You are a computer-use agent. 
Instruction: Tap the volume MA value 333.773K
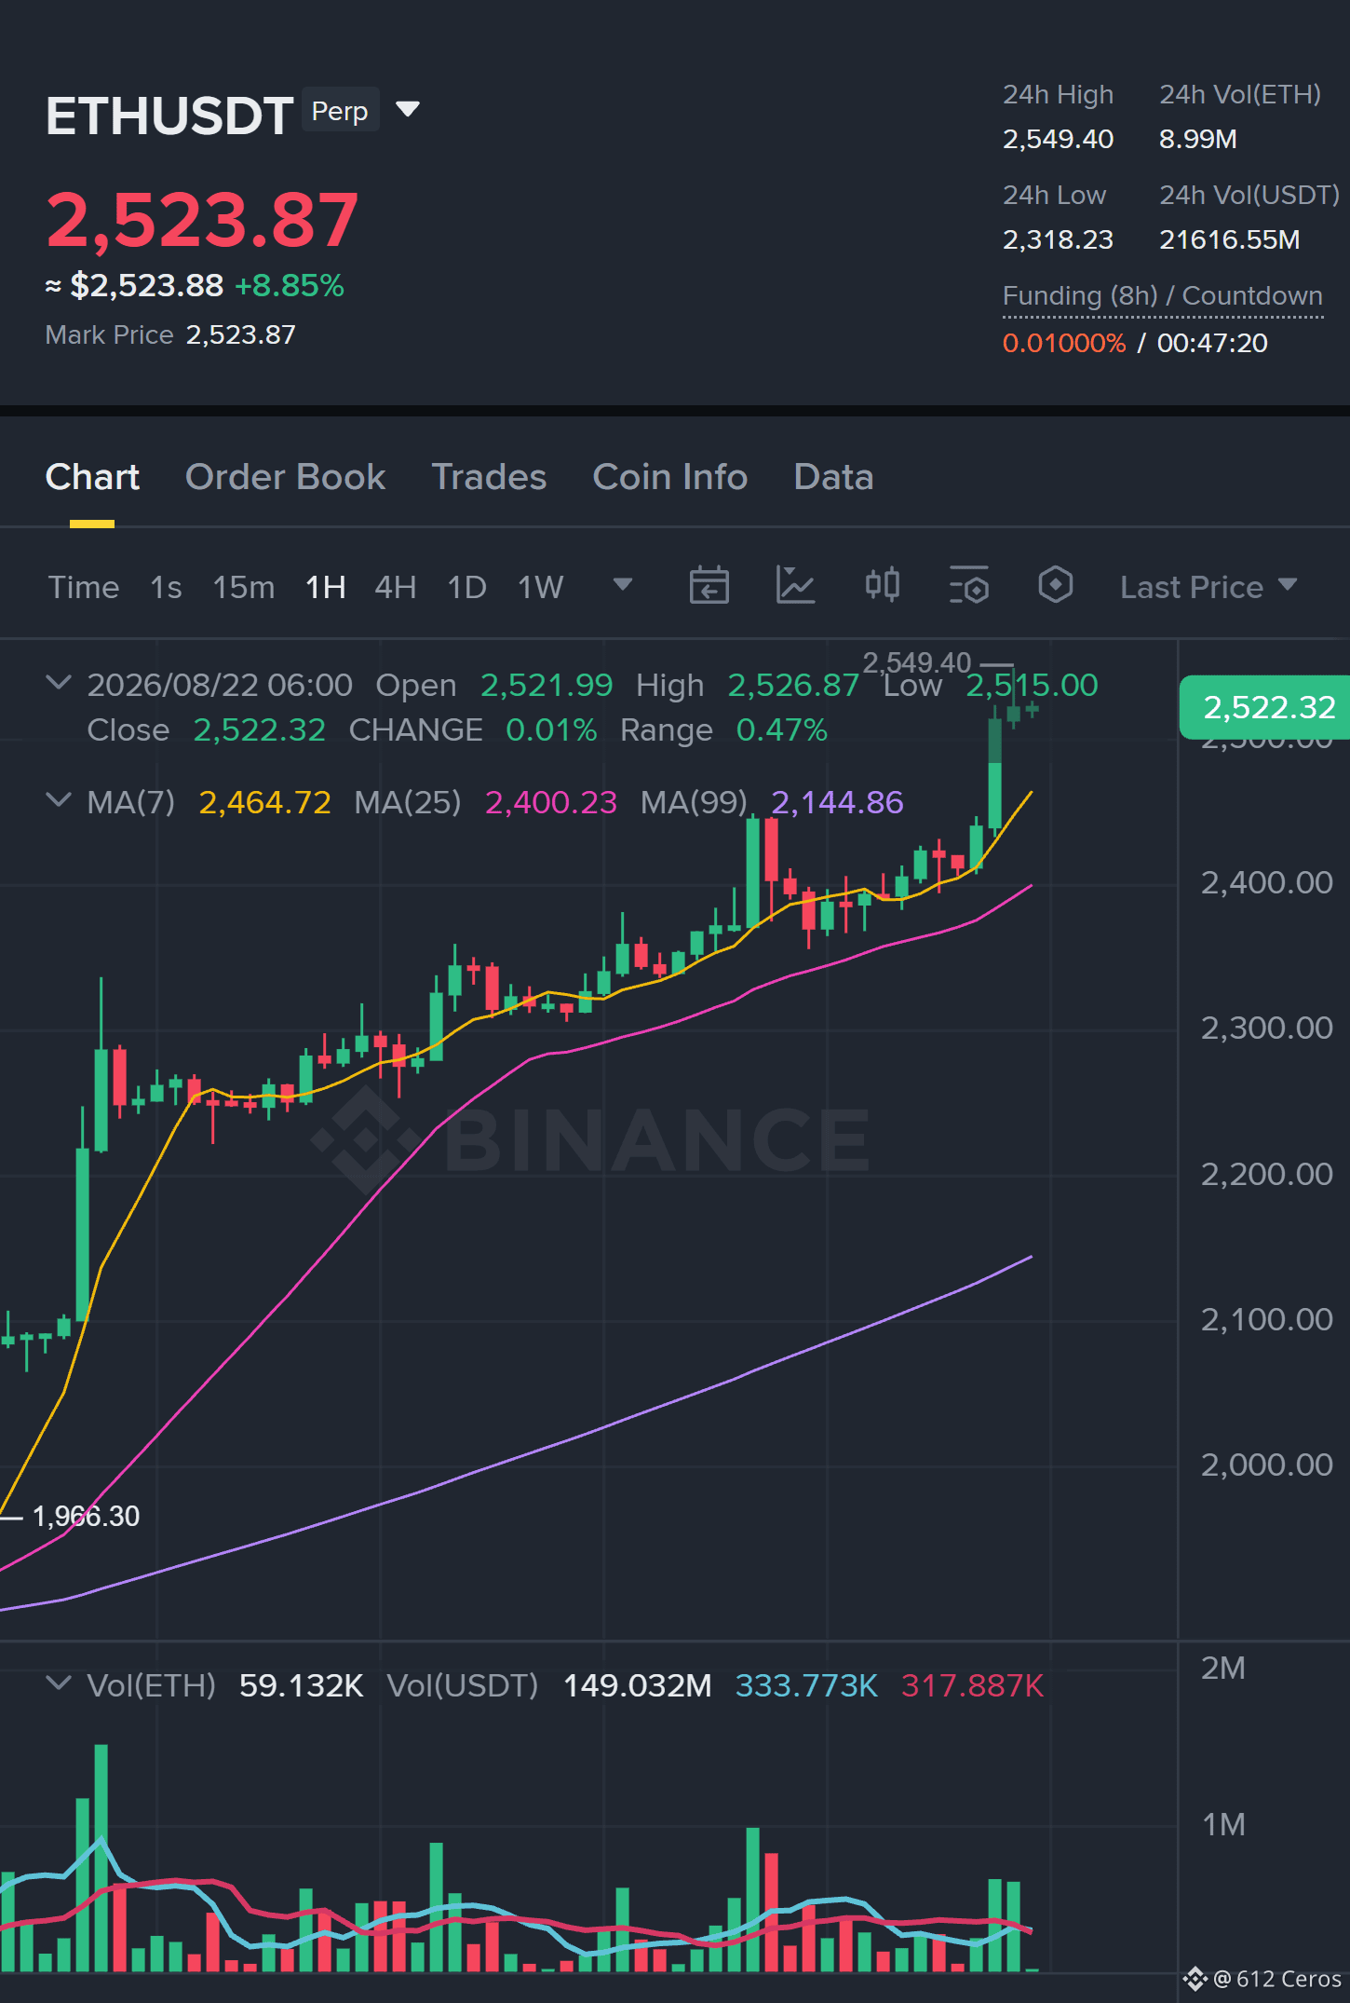[806, 1685]
